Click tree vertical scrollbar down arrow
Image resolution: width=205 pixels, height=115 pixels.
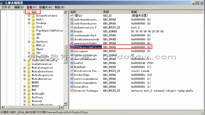pos(65,103)
